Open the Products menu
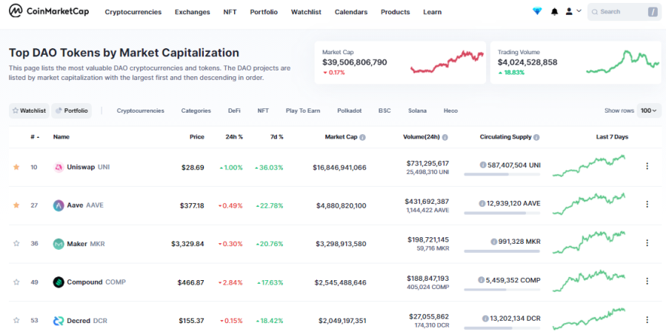666x332 pixels. (x=396, y=12)
